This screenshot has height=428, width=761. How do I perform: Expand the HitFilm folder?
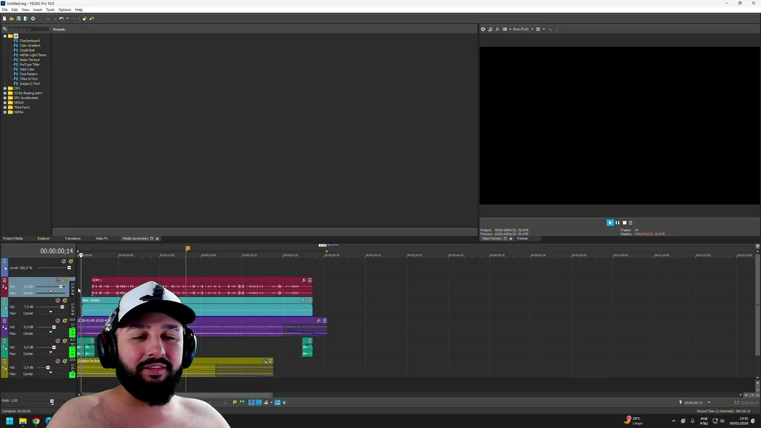pyautogui.click(x=5, y=112)
